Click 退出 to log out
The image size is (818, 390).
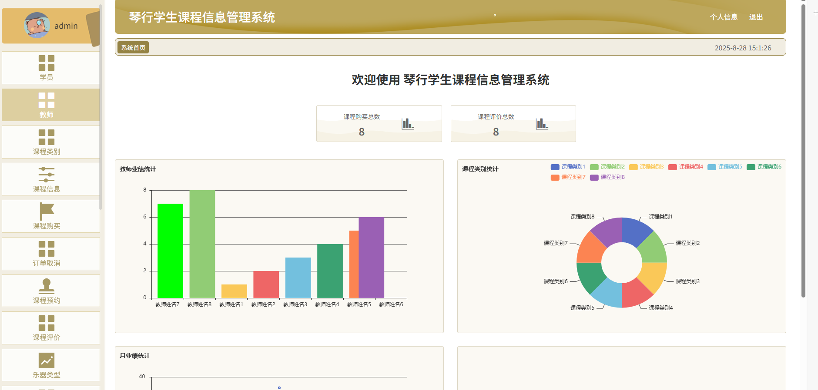[x=756, y=17]
